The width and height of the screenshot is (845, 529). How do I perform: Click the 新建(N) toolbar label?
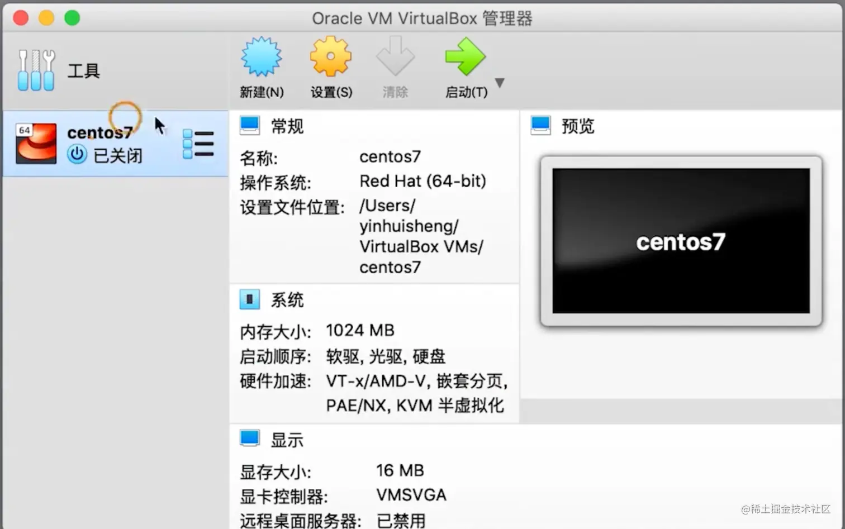[262, 92]
